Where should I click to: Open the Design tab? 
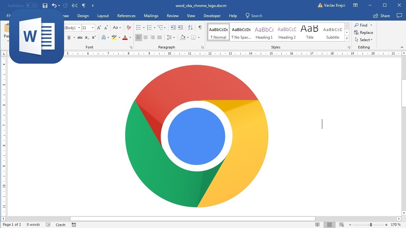(83, 16)
